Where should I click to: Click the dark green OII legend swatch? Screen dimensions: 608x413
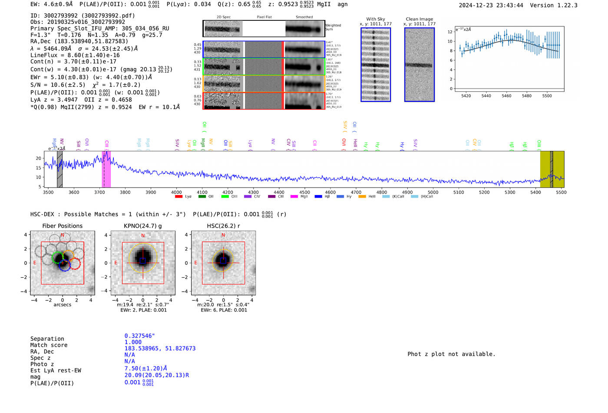click(x=202, y=196)
